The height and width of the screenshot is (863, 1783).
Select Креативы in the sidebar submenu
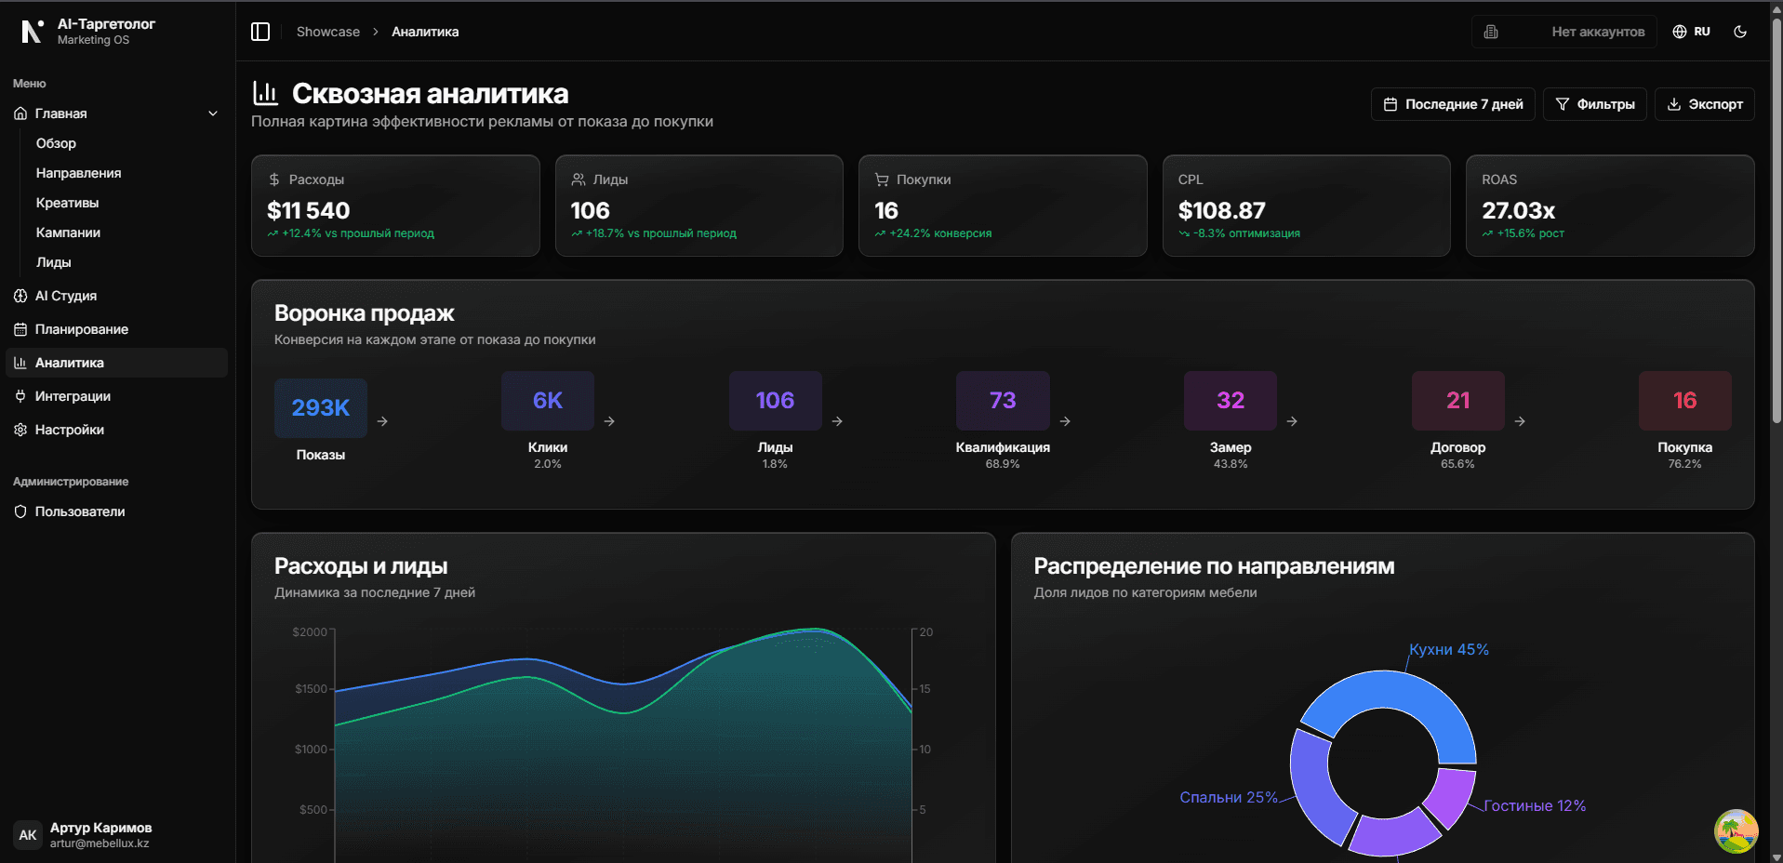(x=67, y=203)
